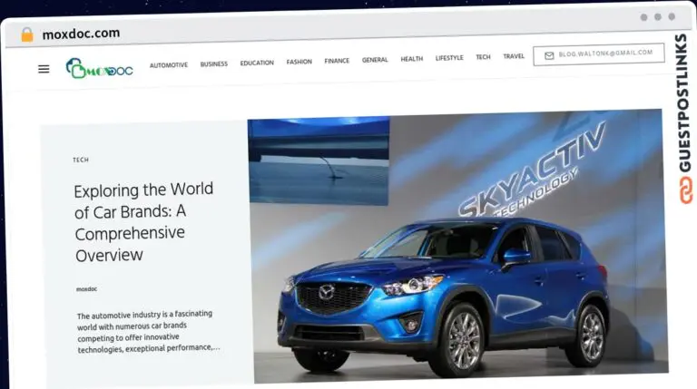
Task: Open the Finance section
Action: (x=337, y=61)
